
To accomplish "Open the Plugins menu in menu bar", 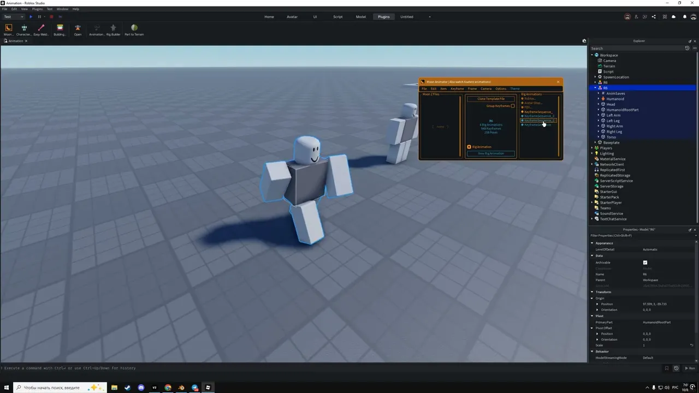I will pos(37,9).
